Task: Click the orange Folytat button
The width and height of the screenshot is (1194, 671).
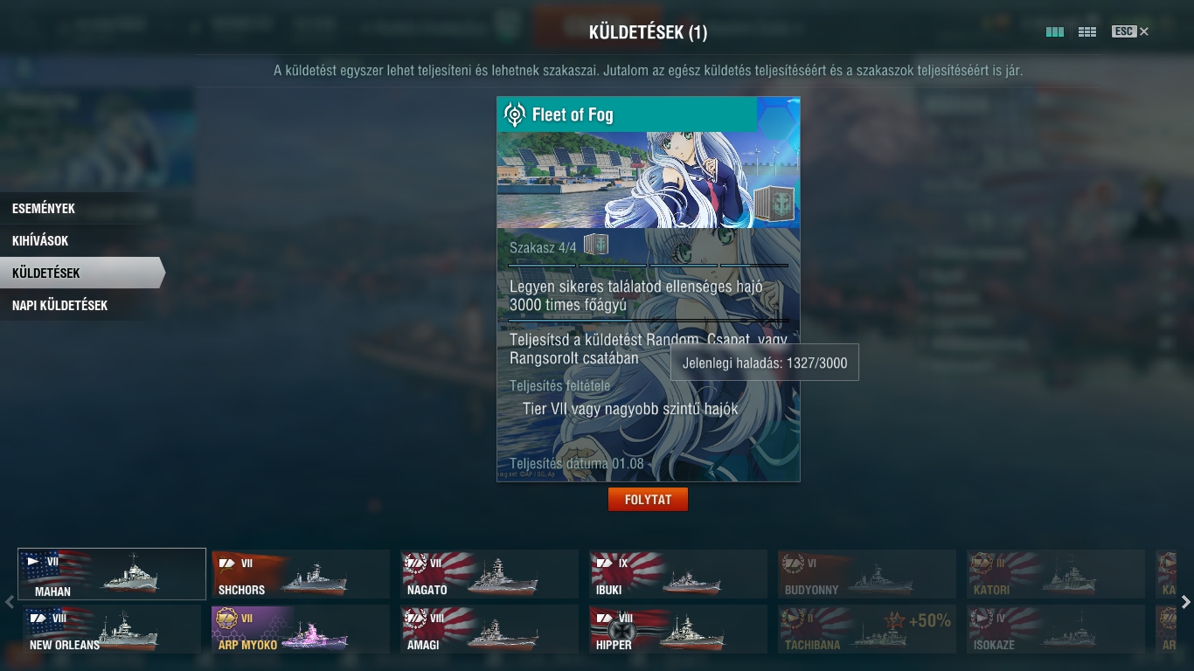Action: point(648,500)
